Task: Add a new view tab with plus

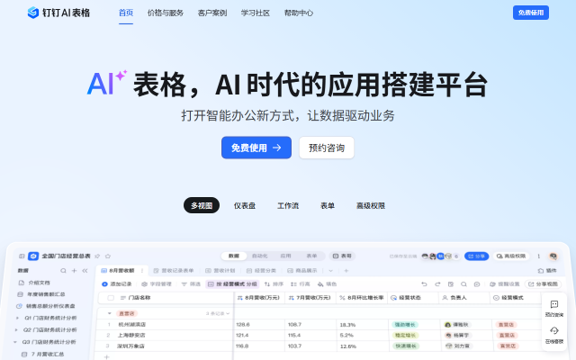Action: click(346, 271)
